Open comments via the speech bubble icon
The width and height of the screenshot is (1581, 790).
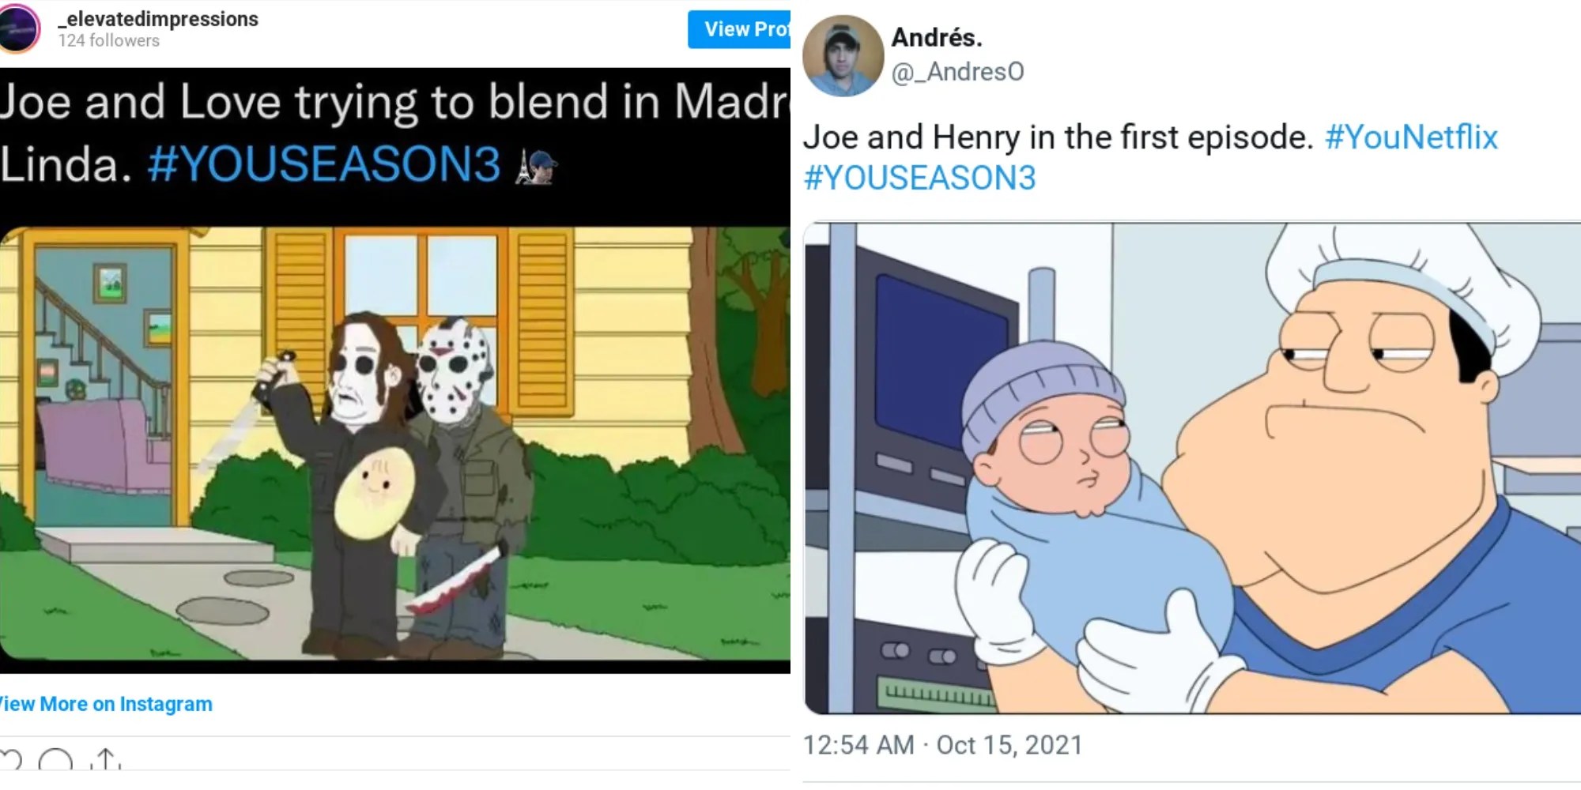(x=55, y=760)
